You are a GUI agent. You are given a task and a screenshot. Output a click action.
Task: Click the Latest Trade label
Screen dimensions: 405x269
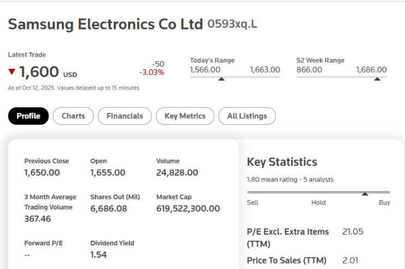(x=27, y=55)
